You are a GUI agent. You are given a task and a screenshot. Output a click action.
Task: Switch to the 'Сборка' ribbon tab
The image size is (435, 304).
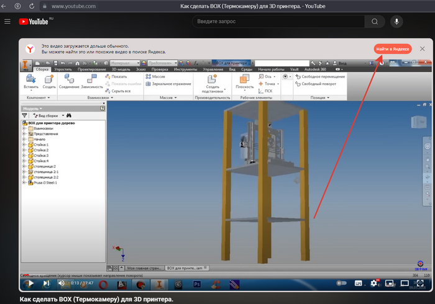tap(42, 69)
